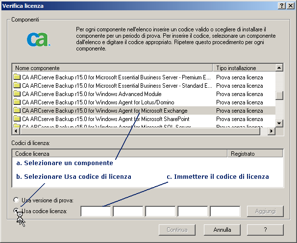The width and height of the screenshot is (297, 243).
Task: Click Prova senza licenza in Lotus/Domino row
Action: (240, 102)
